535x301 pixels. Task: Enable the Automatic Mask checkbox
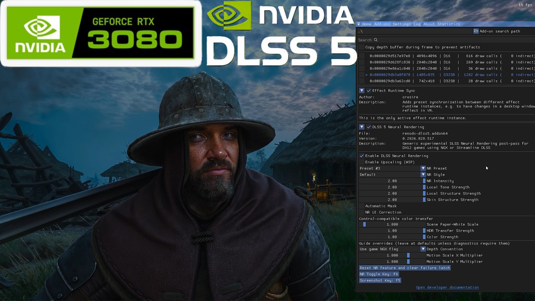[x=362, y=206]
